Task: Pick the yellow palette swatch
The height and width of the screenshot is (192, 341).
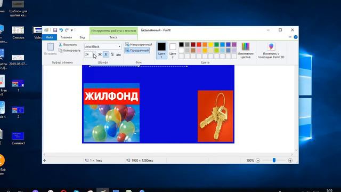Action: (211, 45)
